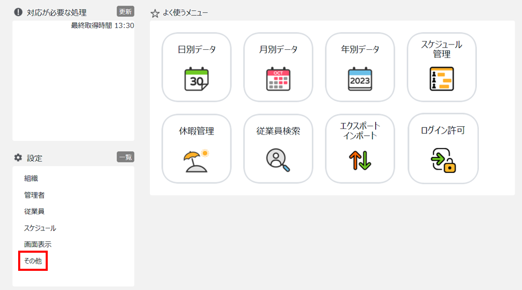The image size is (522, 290).
Task: Click the よく使うメニュー heading text
Action: pos(185,13)
